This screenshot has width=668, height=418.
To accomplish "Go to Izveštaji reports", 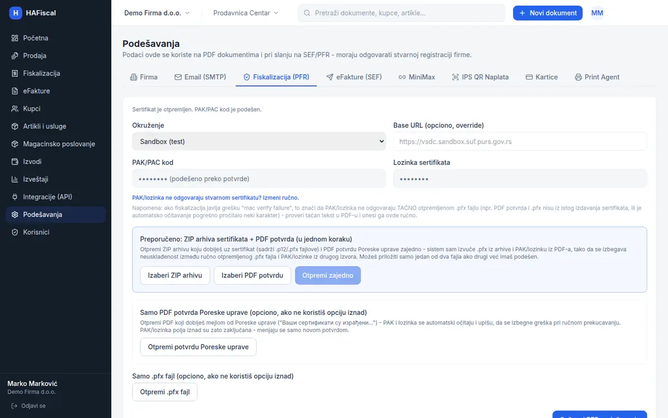I will (56, 179).
